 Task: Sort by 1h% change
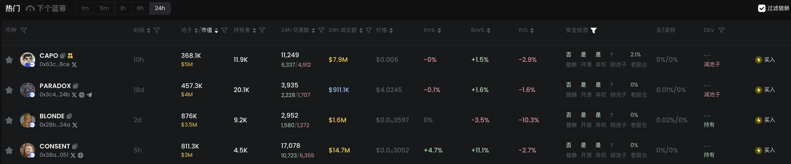[532, 30]
